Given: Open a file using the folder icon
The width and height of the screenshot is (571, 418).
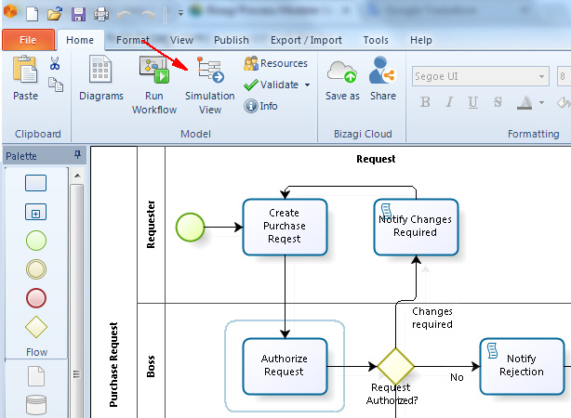Looking at the screenshot, I should coord(55,14).
